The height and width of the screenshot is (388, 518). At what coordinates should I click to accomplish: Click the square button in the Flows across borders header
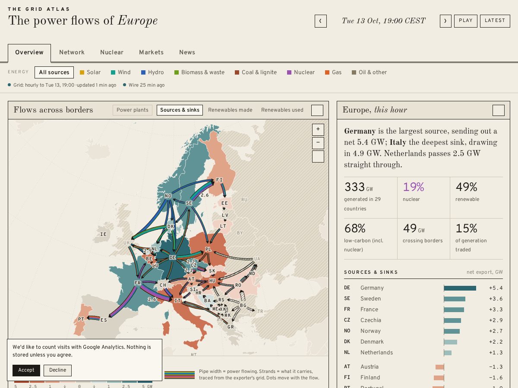coord(317,110)
